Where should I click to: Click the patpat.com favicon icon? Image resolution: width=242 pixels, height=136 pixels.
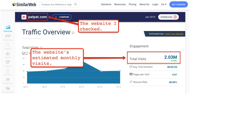(x=24, y=17)
